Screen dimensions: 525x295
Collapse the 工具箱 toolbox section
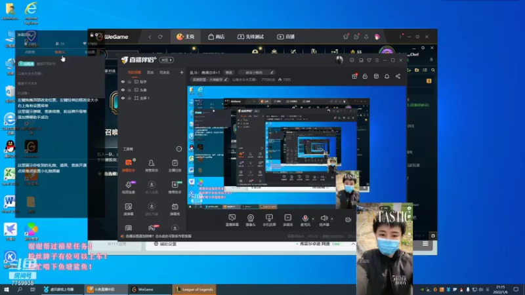tap(178, 149)
